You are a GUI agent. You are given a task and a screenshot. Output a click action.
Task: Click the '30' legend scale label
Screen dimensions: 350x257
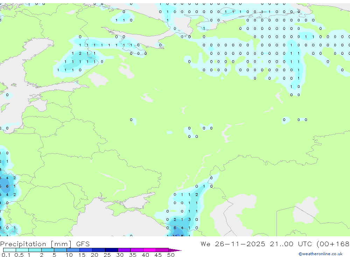pos(120,255)
